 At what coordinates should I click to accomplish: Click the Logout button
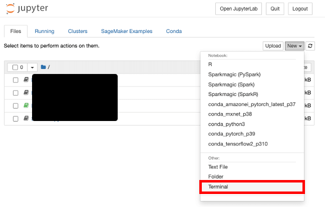tap(300, 8)
